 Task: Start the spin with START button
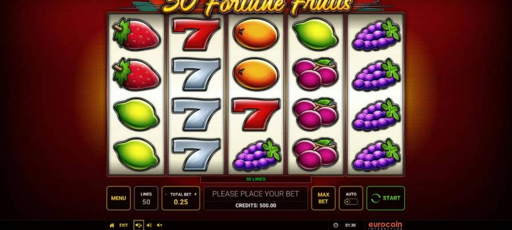coord(386,198)
